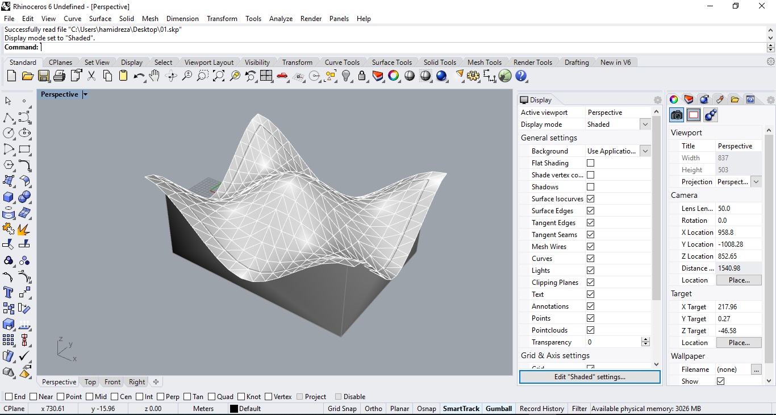This screenshot has height=415, width=776.
Task: Activate the Zoom dynamic tool
Action: click(187, 76)
